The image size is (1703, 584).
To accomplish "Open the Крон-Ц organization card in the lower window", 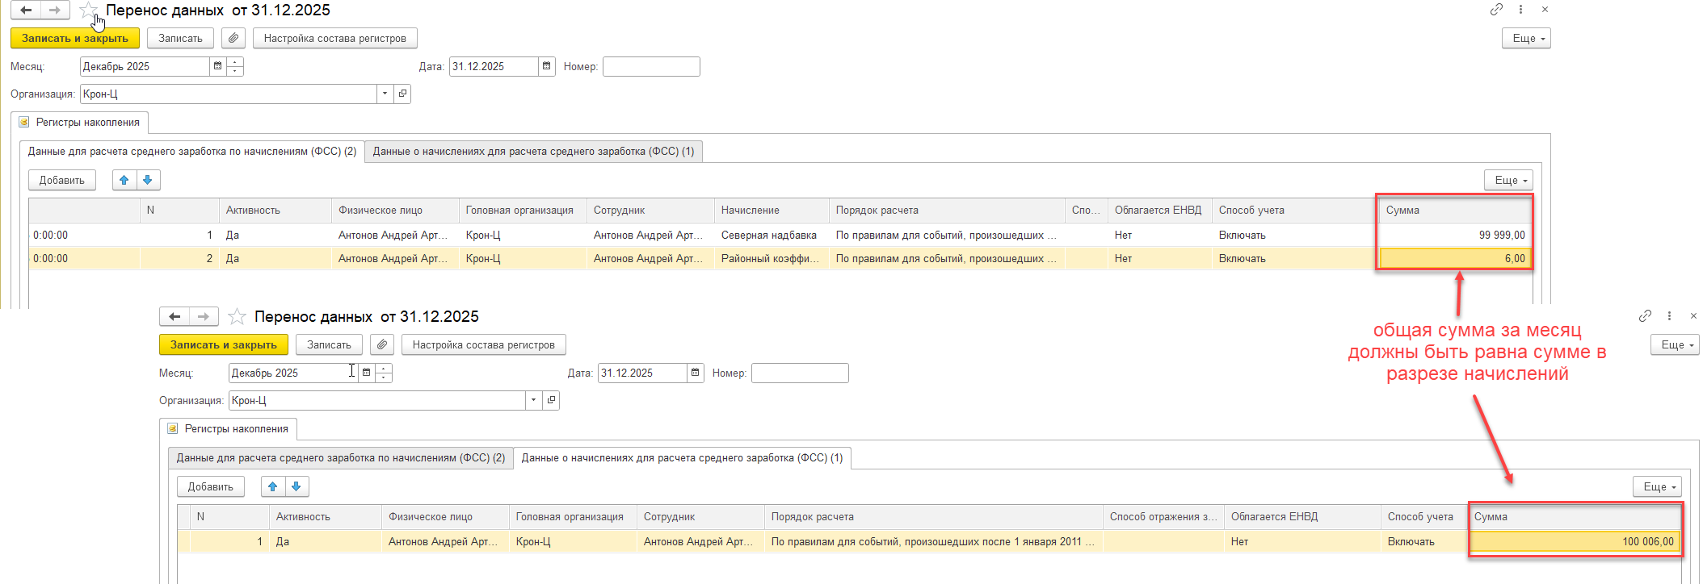I will [551, 400].
